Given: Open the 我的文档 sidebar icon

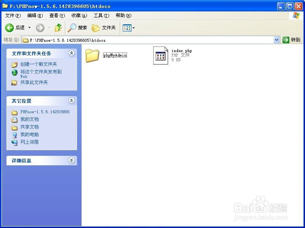Looking at the screenshot, I should click(x=30, y=119).
